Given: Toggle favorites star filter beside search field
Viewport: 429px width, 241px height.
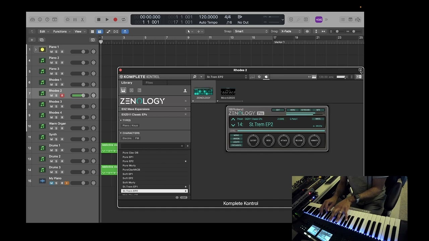Looking at the screenshot, I should click(187, 146).
